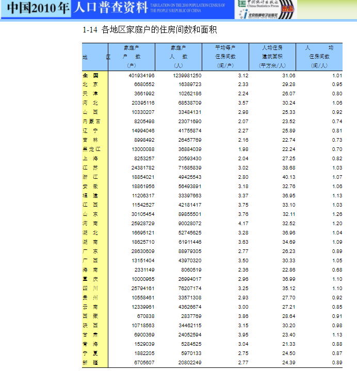Click the 地区 column header
Viewport: 357px width, 371px height.
tap(95, 57)
